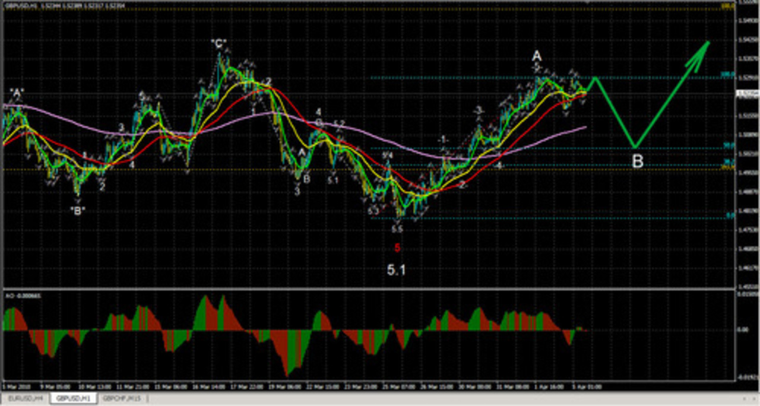
Task: Select the large 5.1 text label
Action: click(396, 270)
